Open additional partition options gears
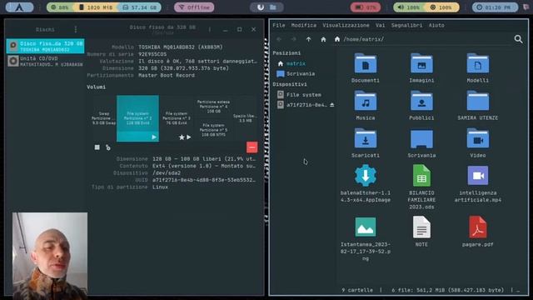 coord(108,147)
